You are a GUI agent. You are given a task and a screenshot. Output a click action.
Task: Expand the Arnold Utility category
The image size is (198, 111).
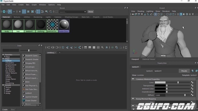point(5,93)
